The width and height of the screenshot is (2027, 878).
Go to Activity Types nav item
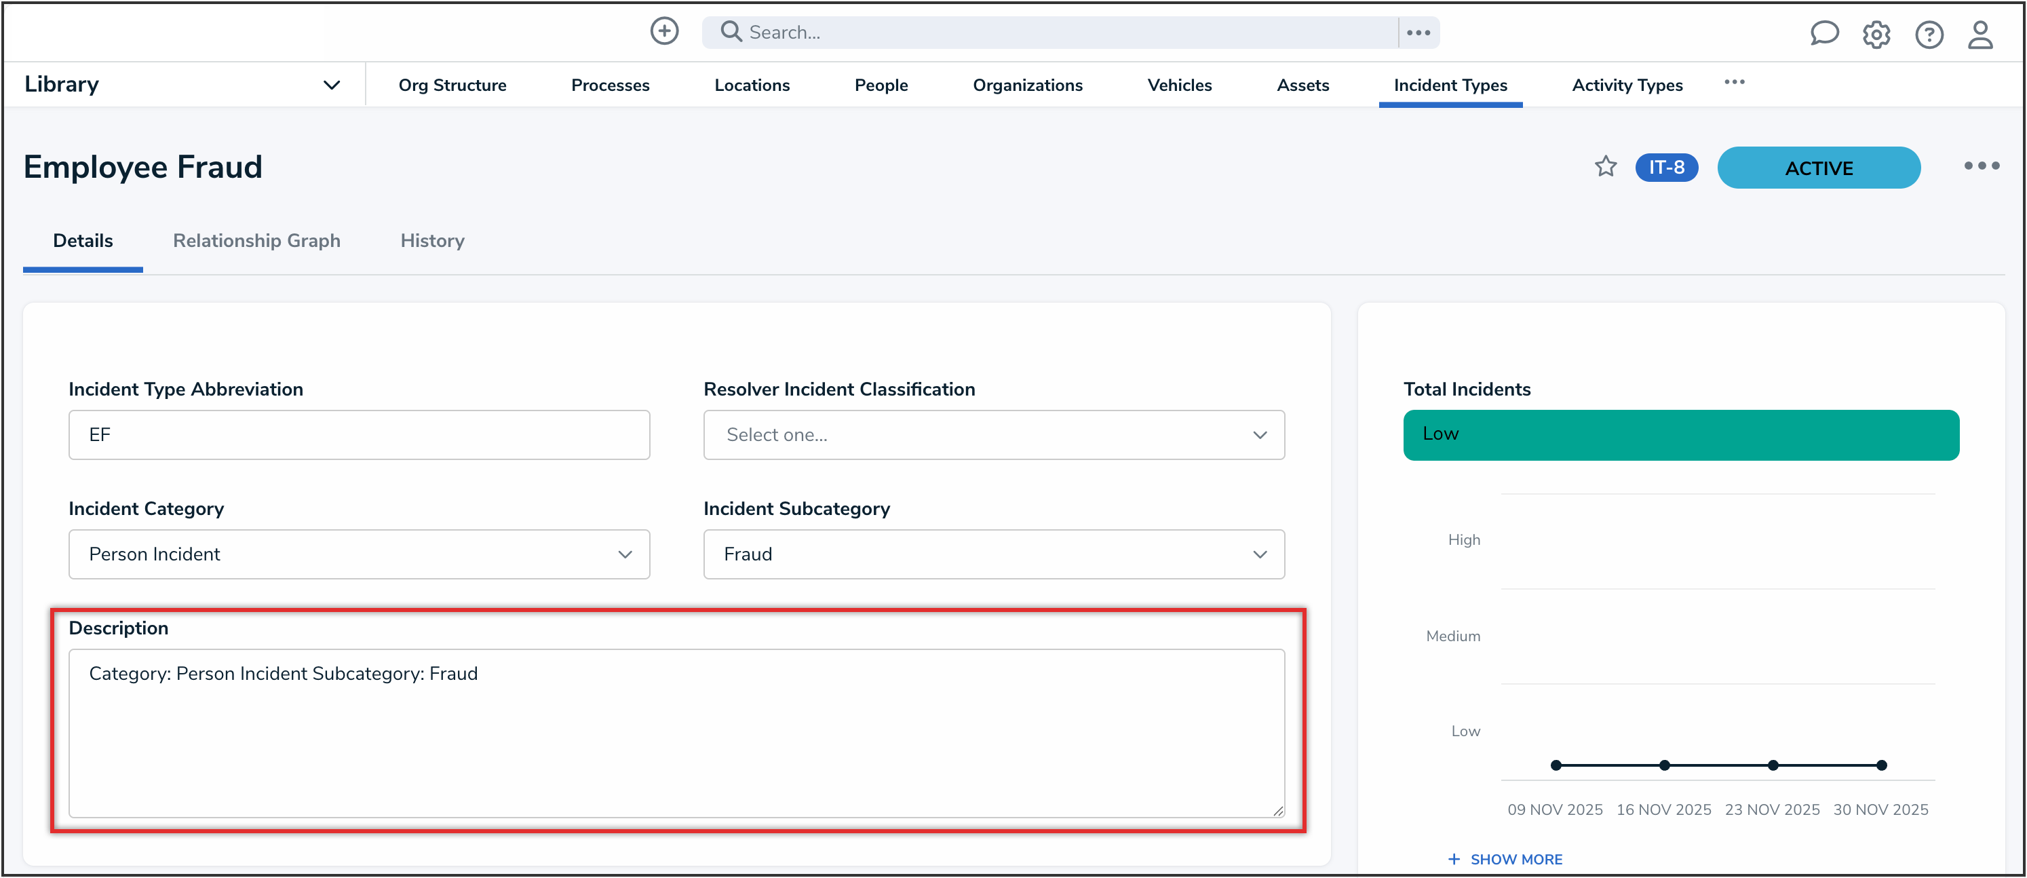[x=1627, y=85]
